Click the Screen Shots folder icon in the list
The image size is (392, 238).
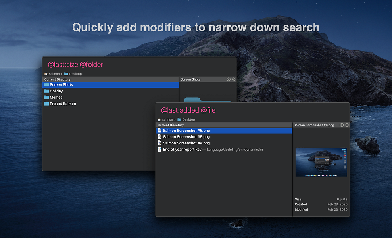coord(46,85)
